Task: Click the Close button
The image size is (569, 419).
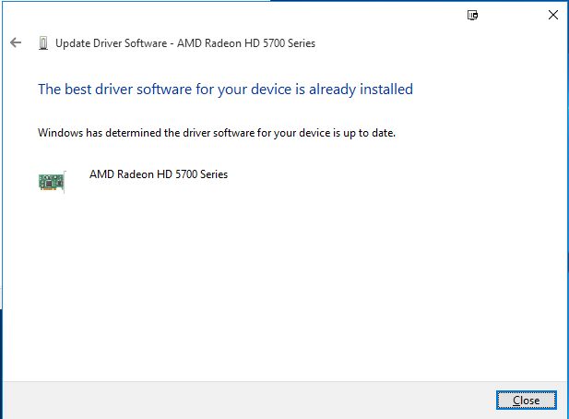Action: (x=527, y=401)
